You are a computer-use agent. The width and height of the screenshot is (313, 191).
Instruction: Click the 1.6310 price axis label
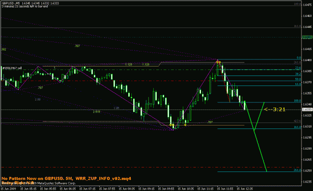tap(307, 126)
